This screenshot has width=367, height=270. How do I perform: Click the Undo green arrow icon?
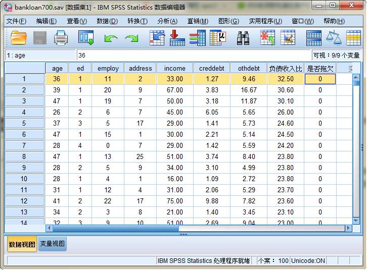click(x=111, y=38)
